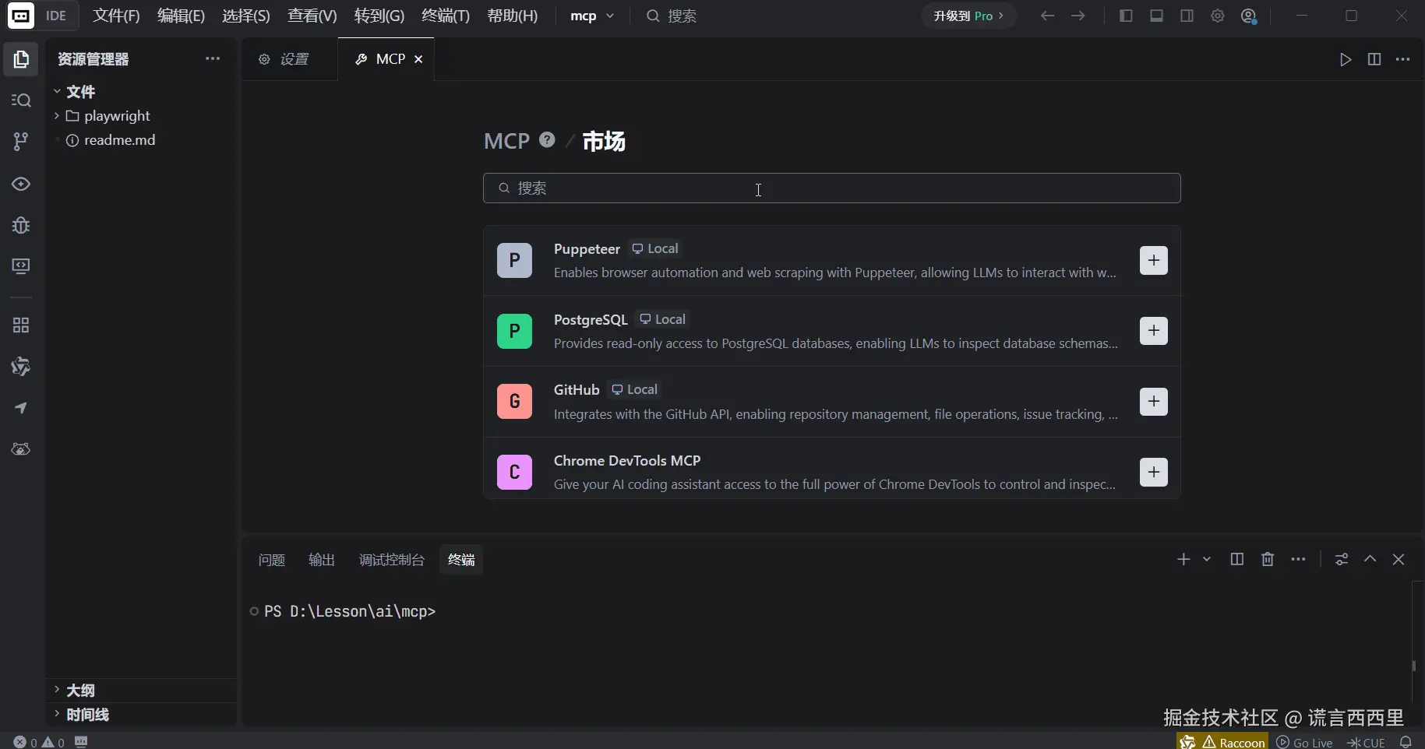This screenshot has width=1425, height=749.
Task: Click the MCP market search field
Action: coord(832,188)
